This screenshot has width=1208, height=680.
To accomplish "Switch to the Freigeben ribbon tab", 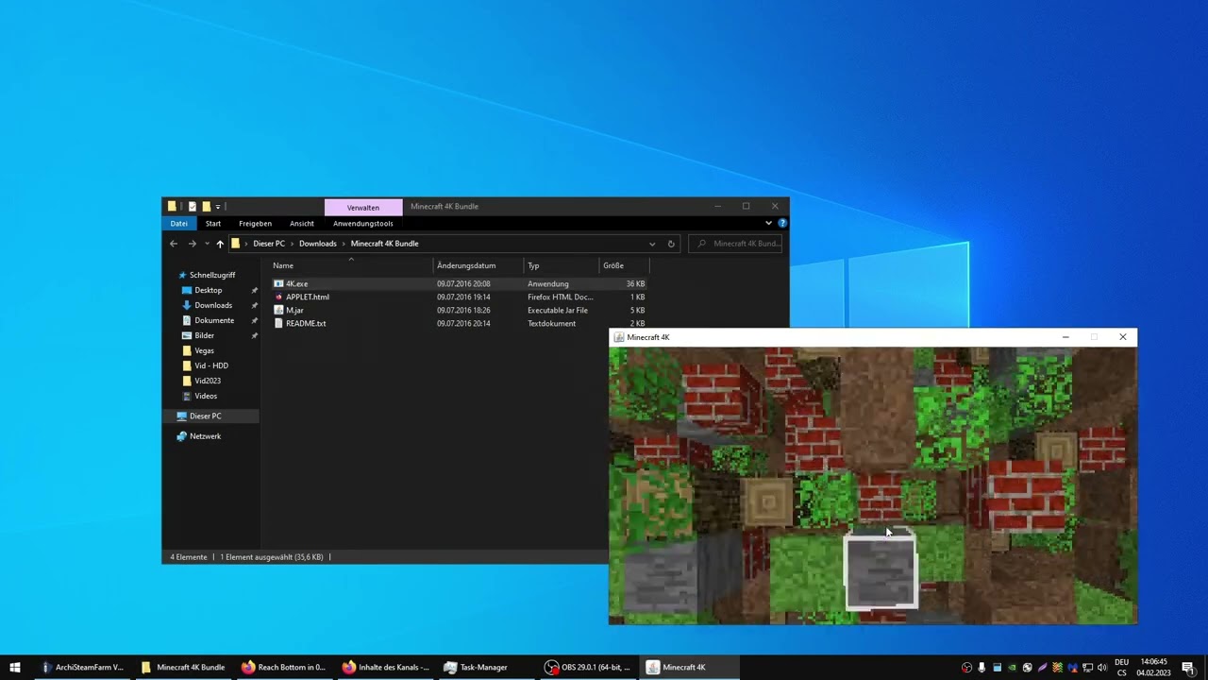I will (x=255, y=223).
